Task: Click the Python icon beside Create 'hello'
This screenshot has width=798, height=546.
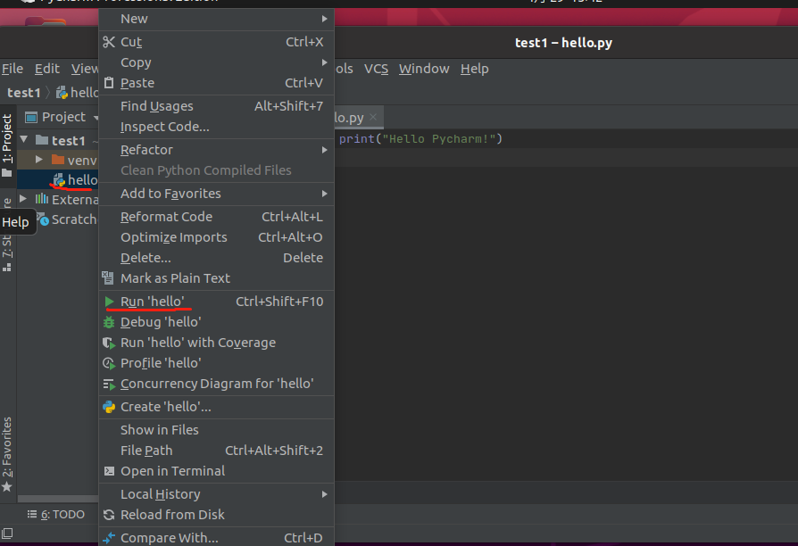Action: point(109,407)
